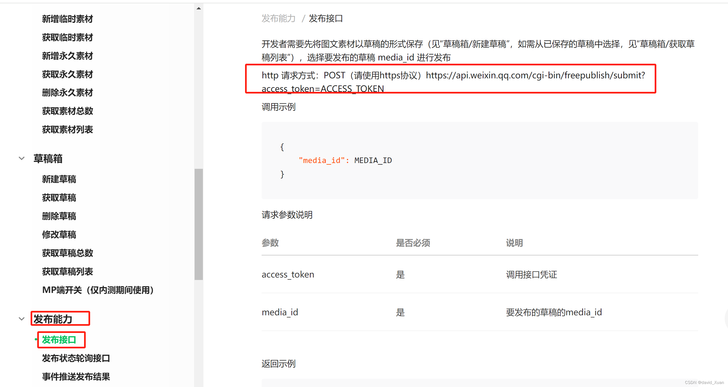This screenshot has width=728, height=387.
Task: Open 事件推送发布结果 documentation
Action: pyautogui.click(x=76, y=377)
